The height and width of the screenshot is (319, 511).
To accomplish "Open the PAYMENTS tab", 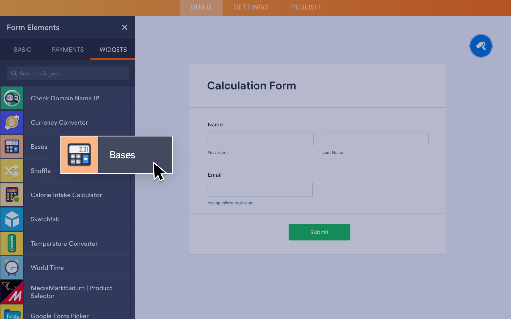I will click(x=67, y=49).
